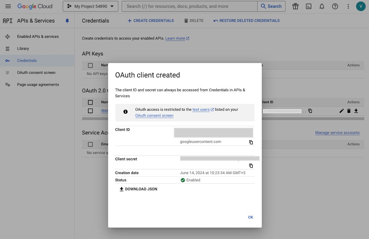The height and width of the screenshot is (239, 369).
Task: Open the three-dot options menu
Action: 348,6
